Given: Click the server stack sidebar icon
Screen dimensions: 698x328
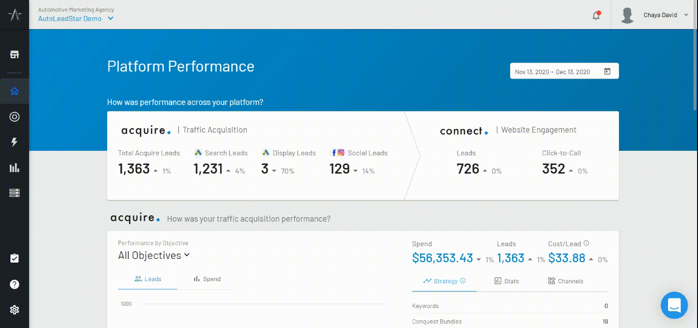Looking at the screenshot, I should tap(15, 193).
